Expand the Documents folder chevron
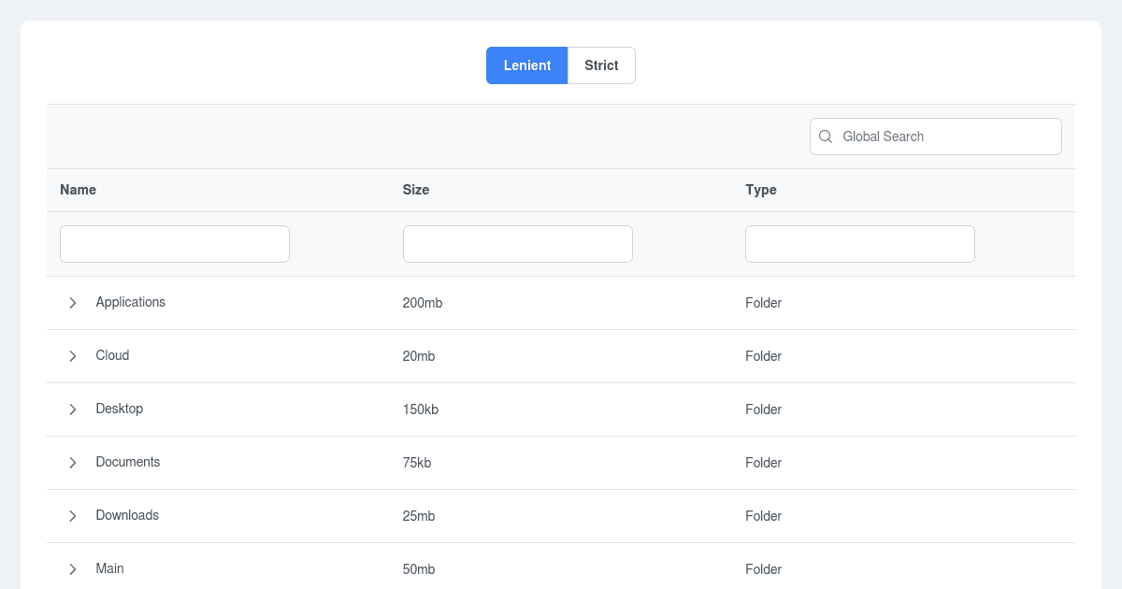 [x=73, y=463]
